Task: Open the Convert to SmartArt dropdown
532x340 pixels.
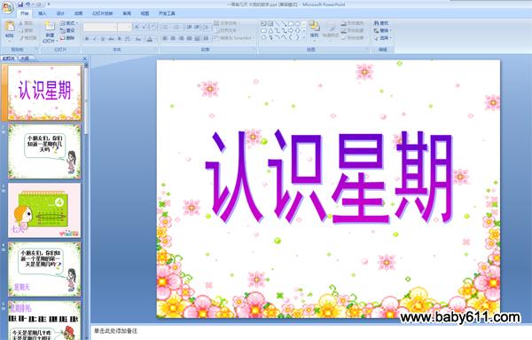Action: 234,38
